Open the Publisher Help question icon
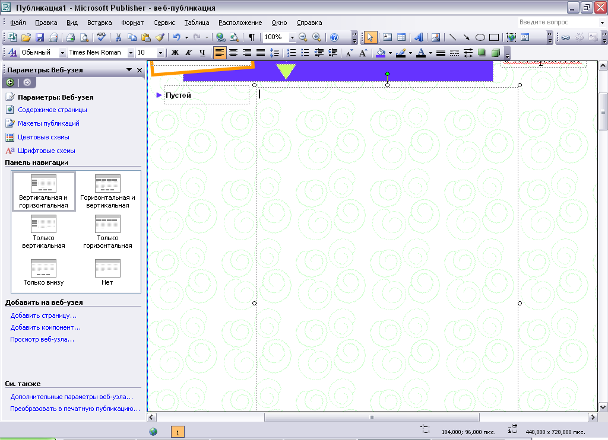The height and width of the screenshot is (440, 608). click(334, 37)
